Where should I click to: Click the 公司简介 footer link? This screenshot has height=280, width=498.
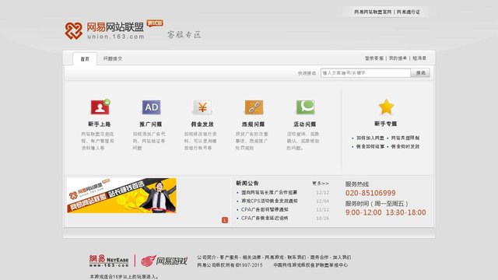[x=206, y=257]
